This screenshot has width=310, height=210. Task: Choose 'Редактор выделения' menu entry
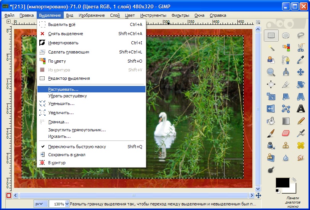click(x=91, y=78)
